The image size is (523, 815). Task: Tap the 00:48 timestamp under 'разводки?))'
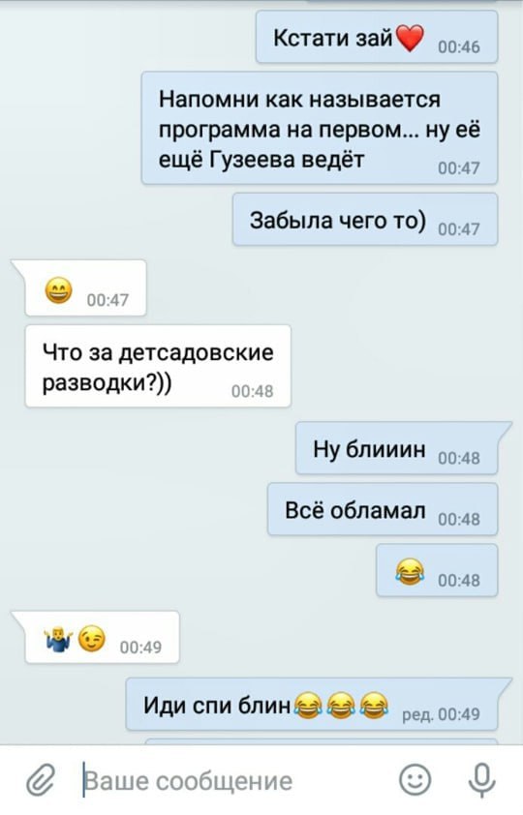pos(252,391)
